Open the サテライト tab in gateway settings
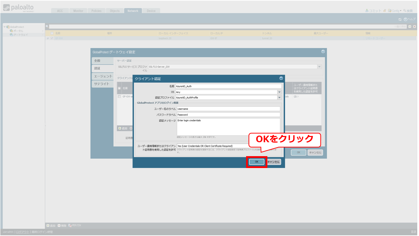The height and width of the screenshot is (236, 419). 102,84
